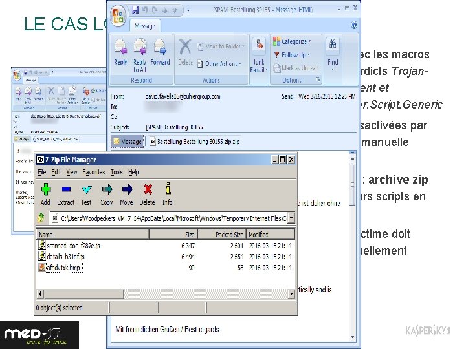The height and width of the screenshot is (349, 466).
Task: Click the Office button in background message window
Action: 17,75
